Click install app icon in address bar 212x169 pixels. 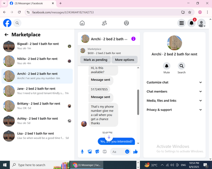[x=183, y=12]
